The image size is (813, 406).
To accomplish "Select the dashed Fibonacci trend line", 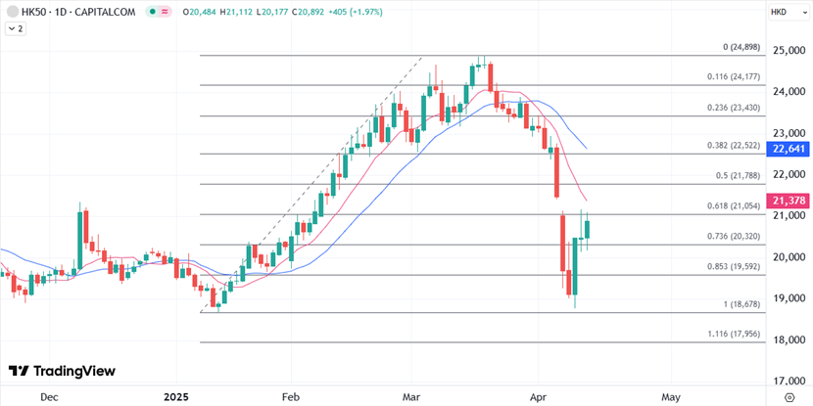I will tap(311, 184).
